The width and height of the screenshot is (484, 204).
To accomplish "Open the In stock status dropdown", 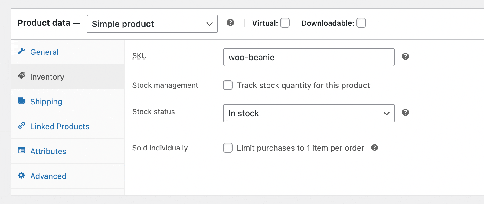I will point(309,113).
